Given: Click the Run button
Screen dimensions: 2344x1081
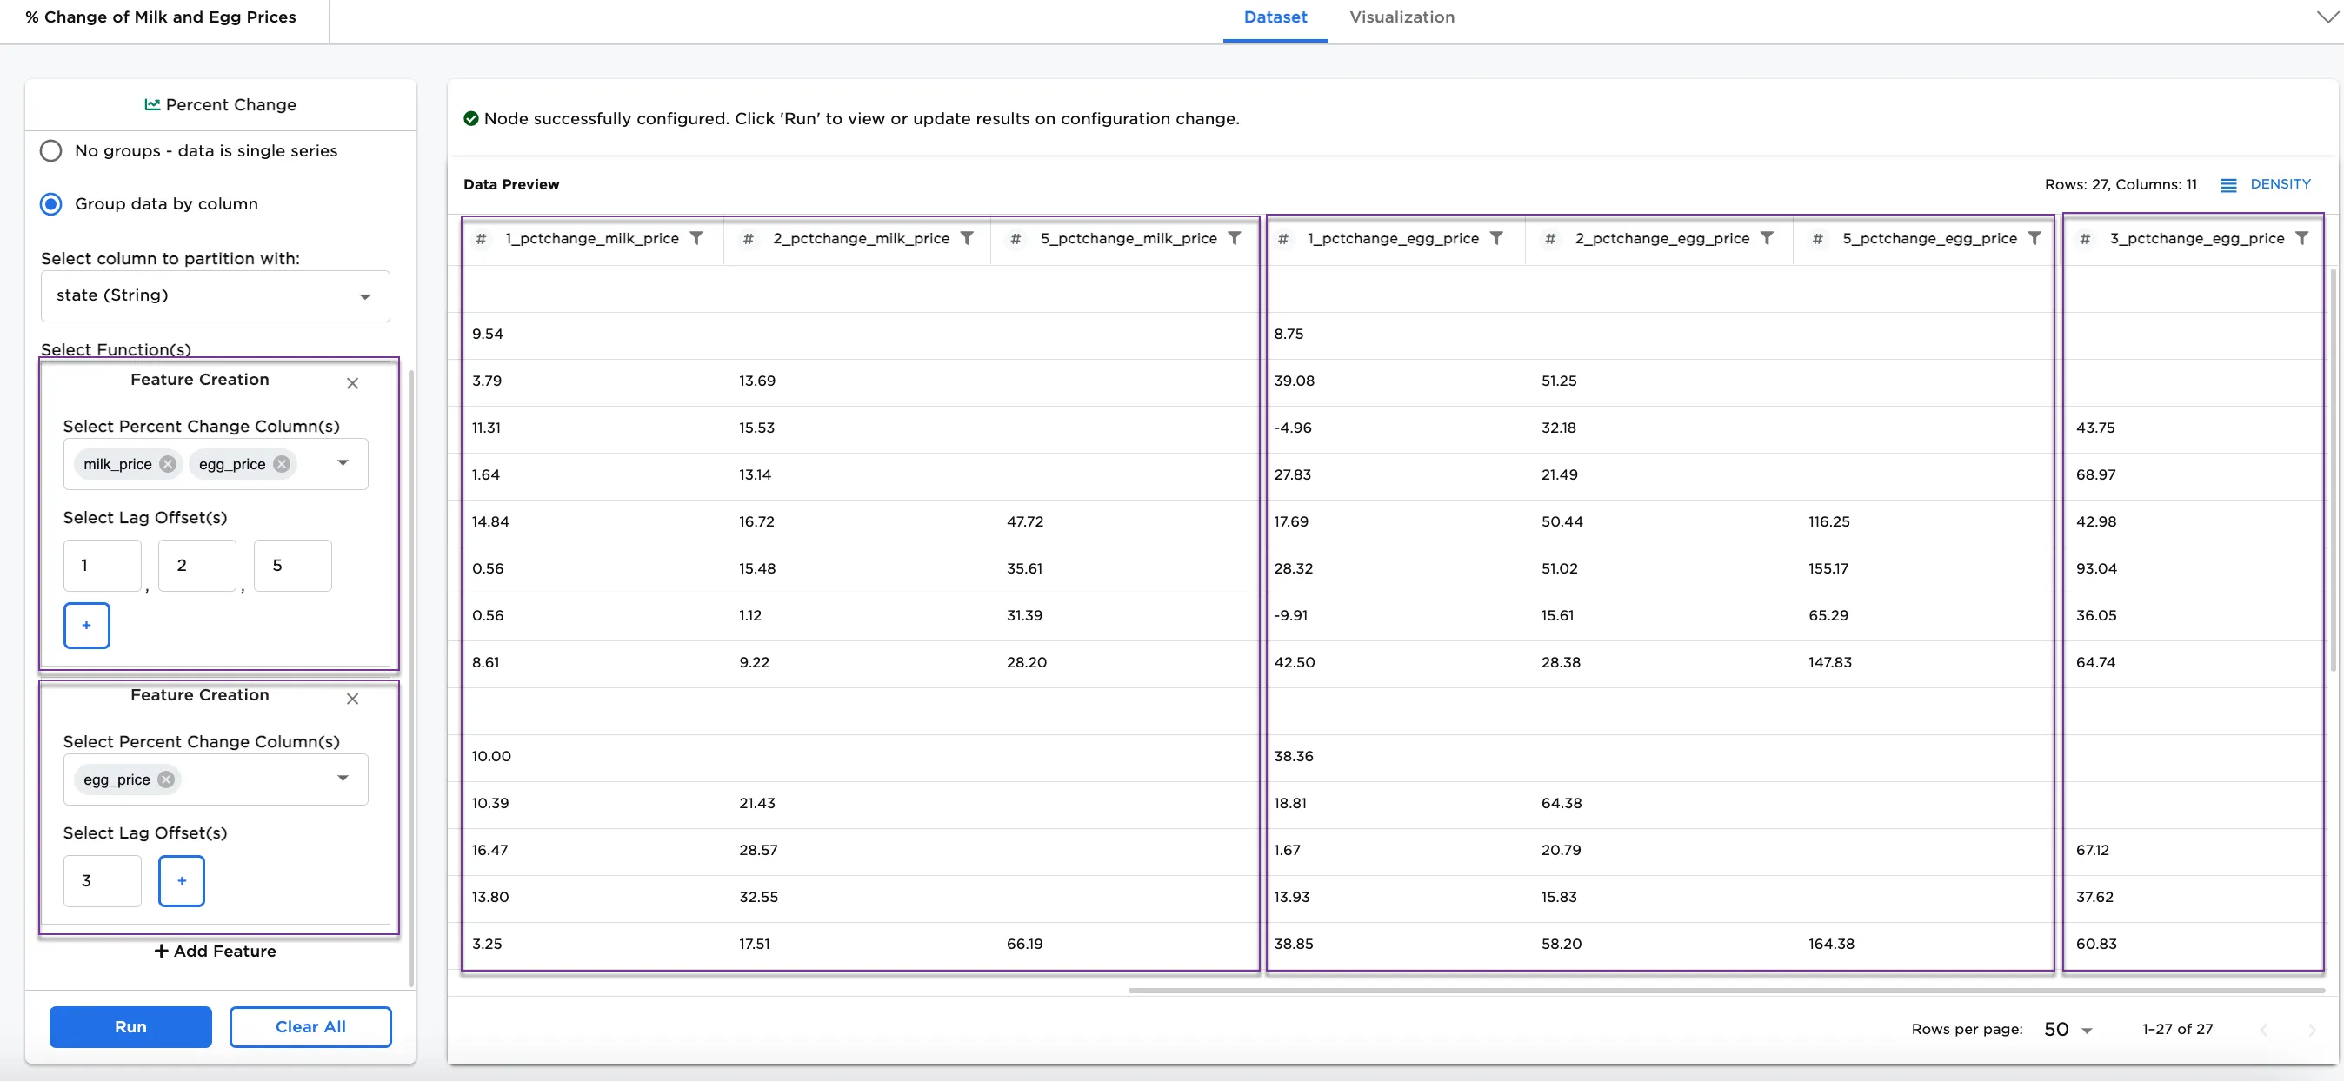Looking at the screenshot, I should (x=130, y=1026).
